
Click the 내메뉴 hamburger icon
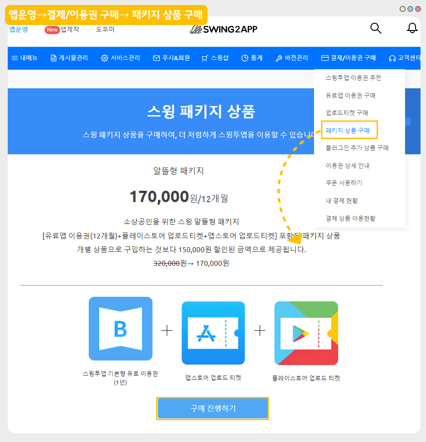pyautogui.click(x=15, y=58)
